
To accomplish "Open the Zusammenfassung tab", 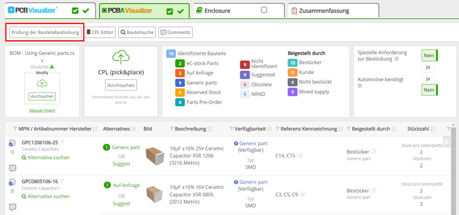I will tap(334, 11).
